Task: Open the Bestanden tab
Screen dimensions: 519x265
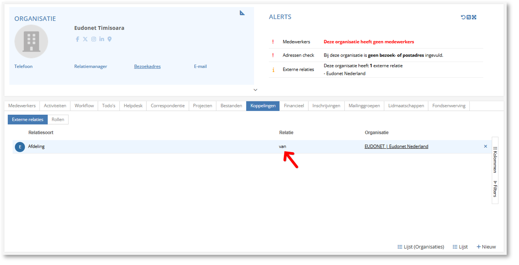Action: point(231,106)
